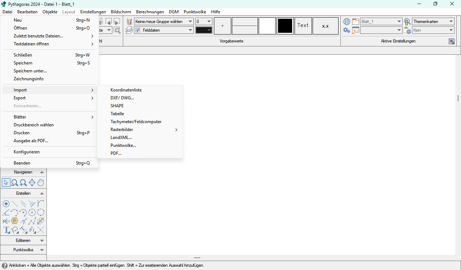This screenshot has height=270, width=461.
Task: Choose Tachymeter/Feldcomputer import option
Action: [x=140, y=122]
